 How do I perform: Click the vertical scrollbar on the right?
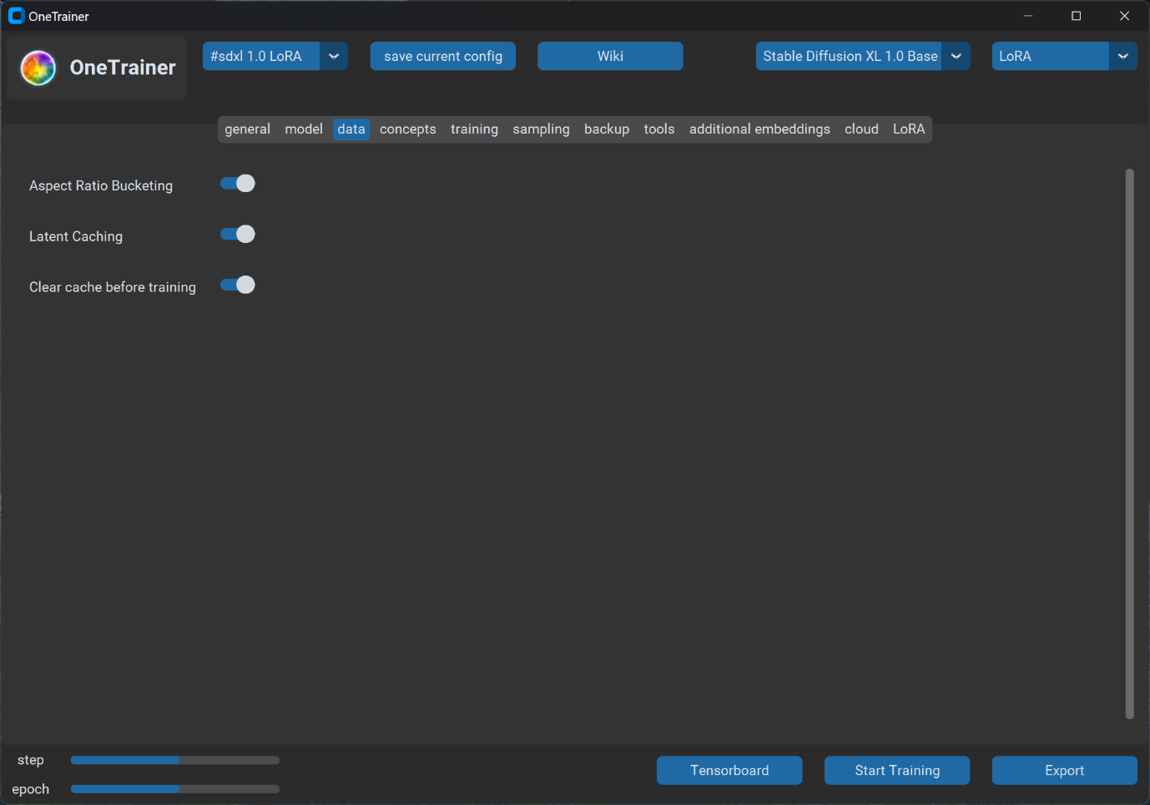1129,443
